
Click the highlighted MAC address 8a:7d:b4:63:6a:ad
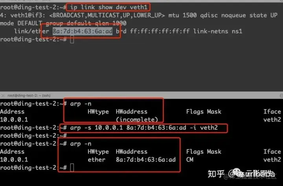(x=83, y=31)
